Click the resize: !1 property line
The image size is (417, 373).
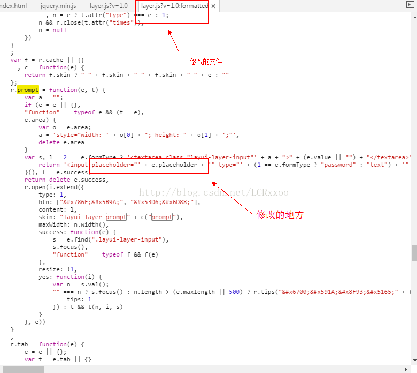58,269
